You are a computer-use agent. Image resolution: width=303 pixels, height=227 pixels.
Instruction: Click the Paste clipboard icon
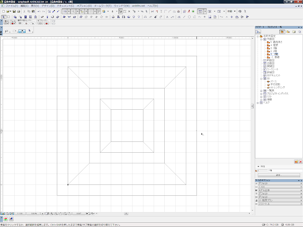[33, 11]
